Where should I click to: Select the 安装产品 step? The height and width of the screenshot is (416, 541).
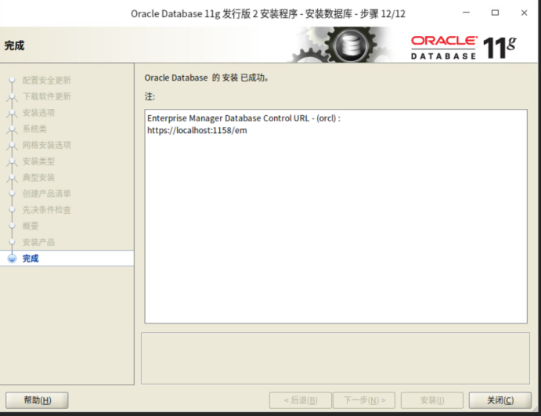38,242
